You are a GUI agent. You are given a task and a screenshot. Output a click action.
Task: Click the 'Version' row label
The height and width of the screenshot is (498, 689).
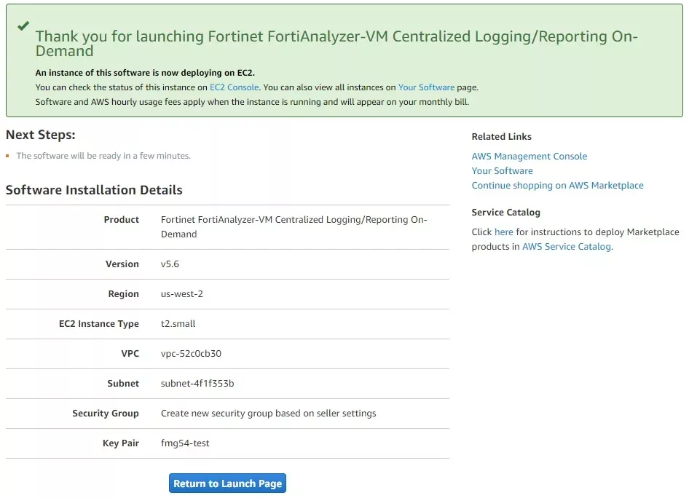point(122,264)
